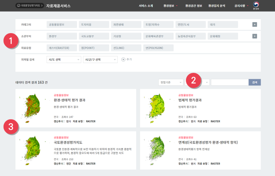The image size is (275, 176).
Task: Open the 서비스 소개 menu
Action: click(146, 6)
